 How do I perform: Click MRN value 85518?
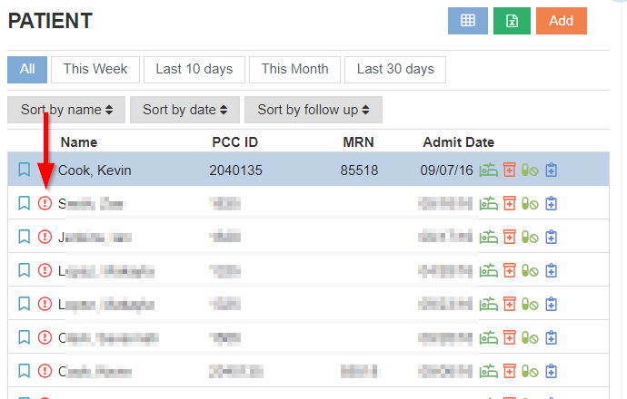(359, 170)
